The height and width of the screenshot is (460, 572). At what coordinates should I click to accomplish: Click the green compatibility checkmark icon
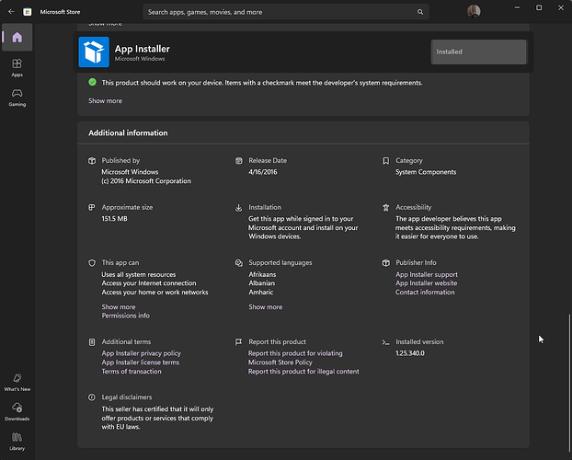tap(92, 82)
